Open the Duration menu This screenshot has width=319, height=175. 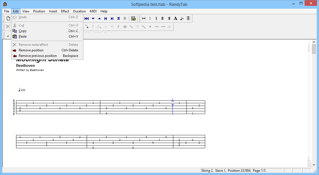79,11
